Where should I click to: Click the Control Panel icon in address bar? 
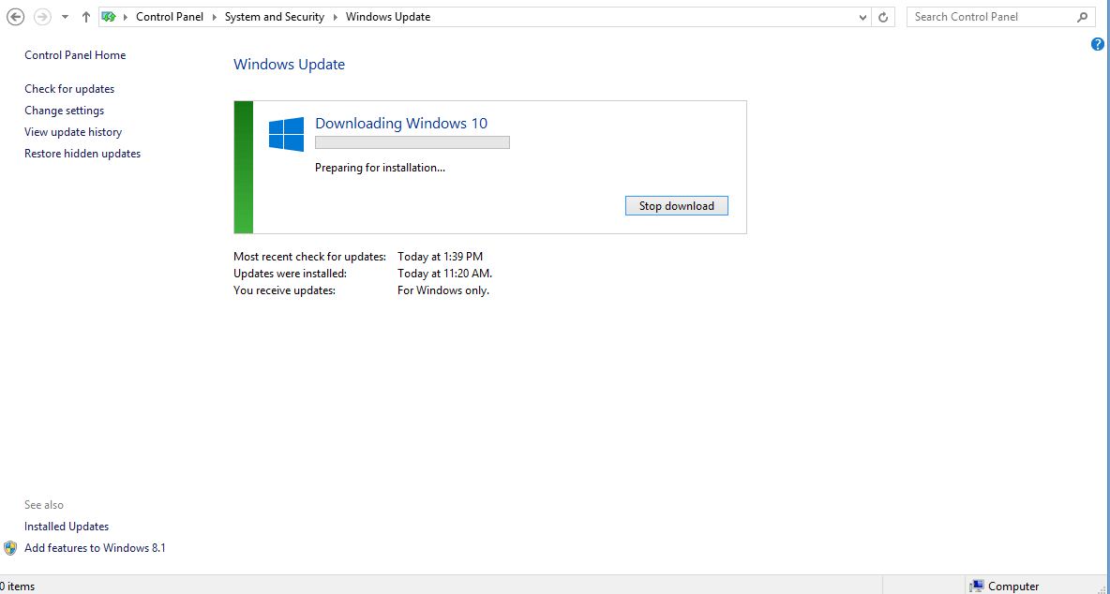109,16
